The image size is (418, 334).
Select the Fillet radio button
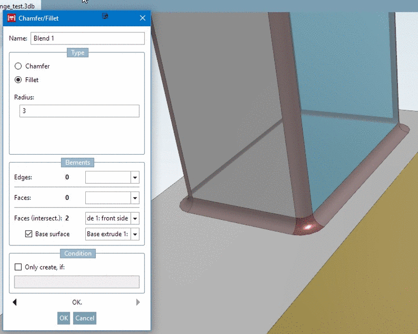tap(18, 80)
